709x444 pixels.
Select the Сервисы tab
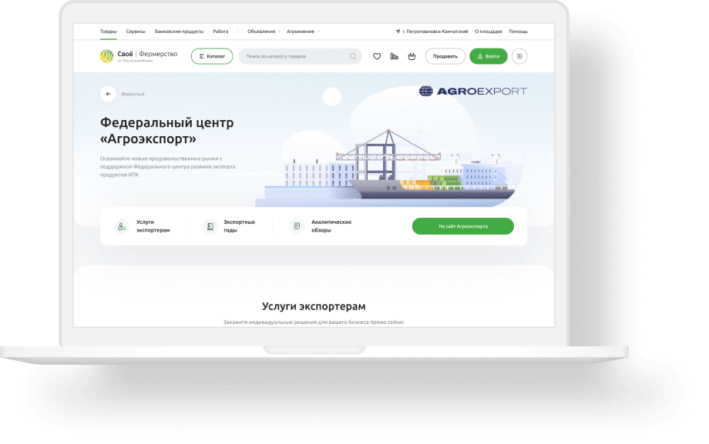(136, 32)
